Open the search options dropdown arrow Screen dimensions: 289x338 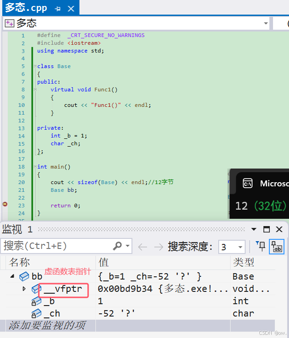127,246
